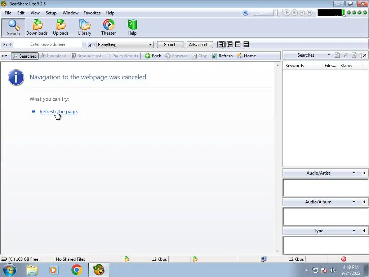This screenshot has height=277, width=369.
Task: Collapse the Audio/Album panel with the arrow
Action: [x=364, y=202]
